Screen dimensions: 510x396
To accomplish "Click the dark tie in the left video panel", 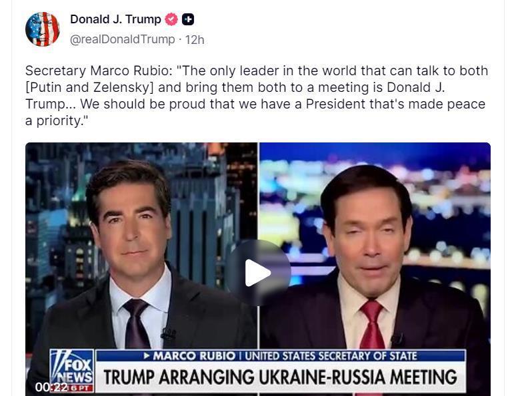I will 137,323.
